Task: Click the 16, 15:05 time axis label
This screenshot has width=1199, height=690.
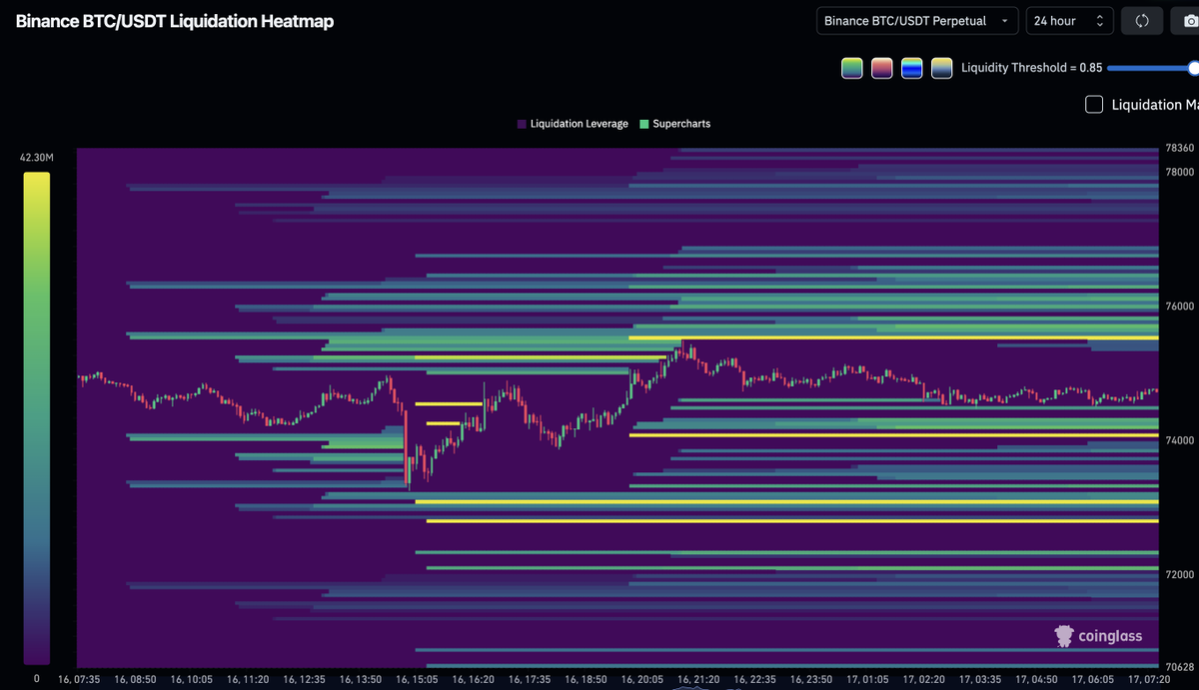Action: tap(417, 679)
